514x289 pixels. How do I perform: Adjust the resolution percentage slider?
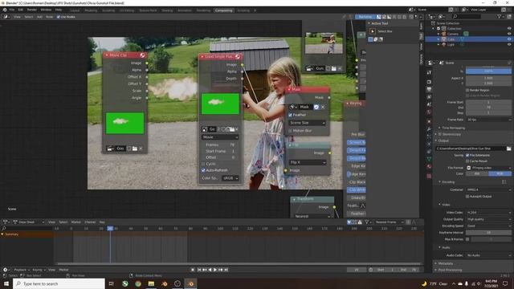pos(488,71)
